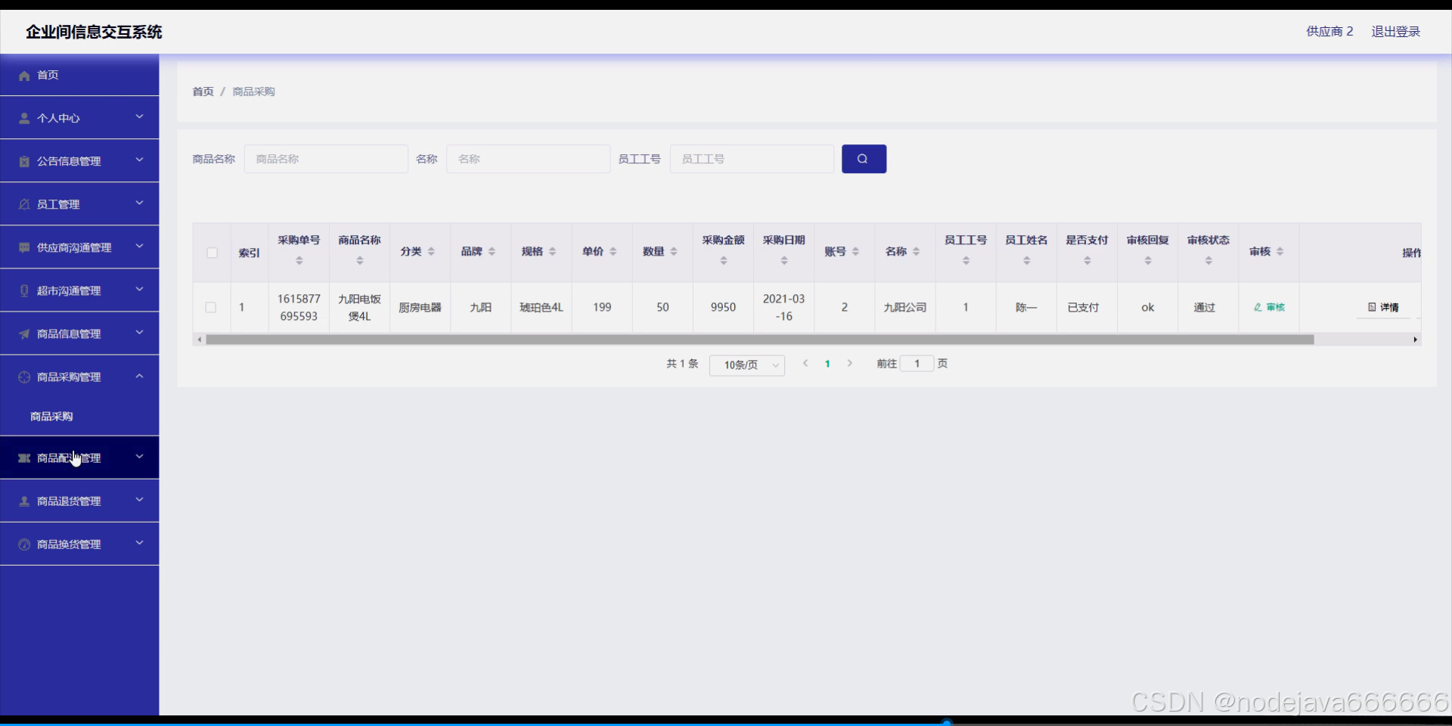The height and width of the screenshot is (726, 1452).
Task: Sort by 分类 column arrows
Action: pyautogui.click(x=431, y=252)
